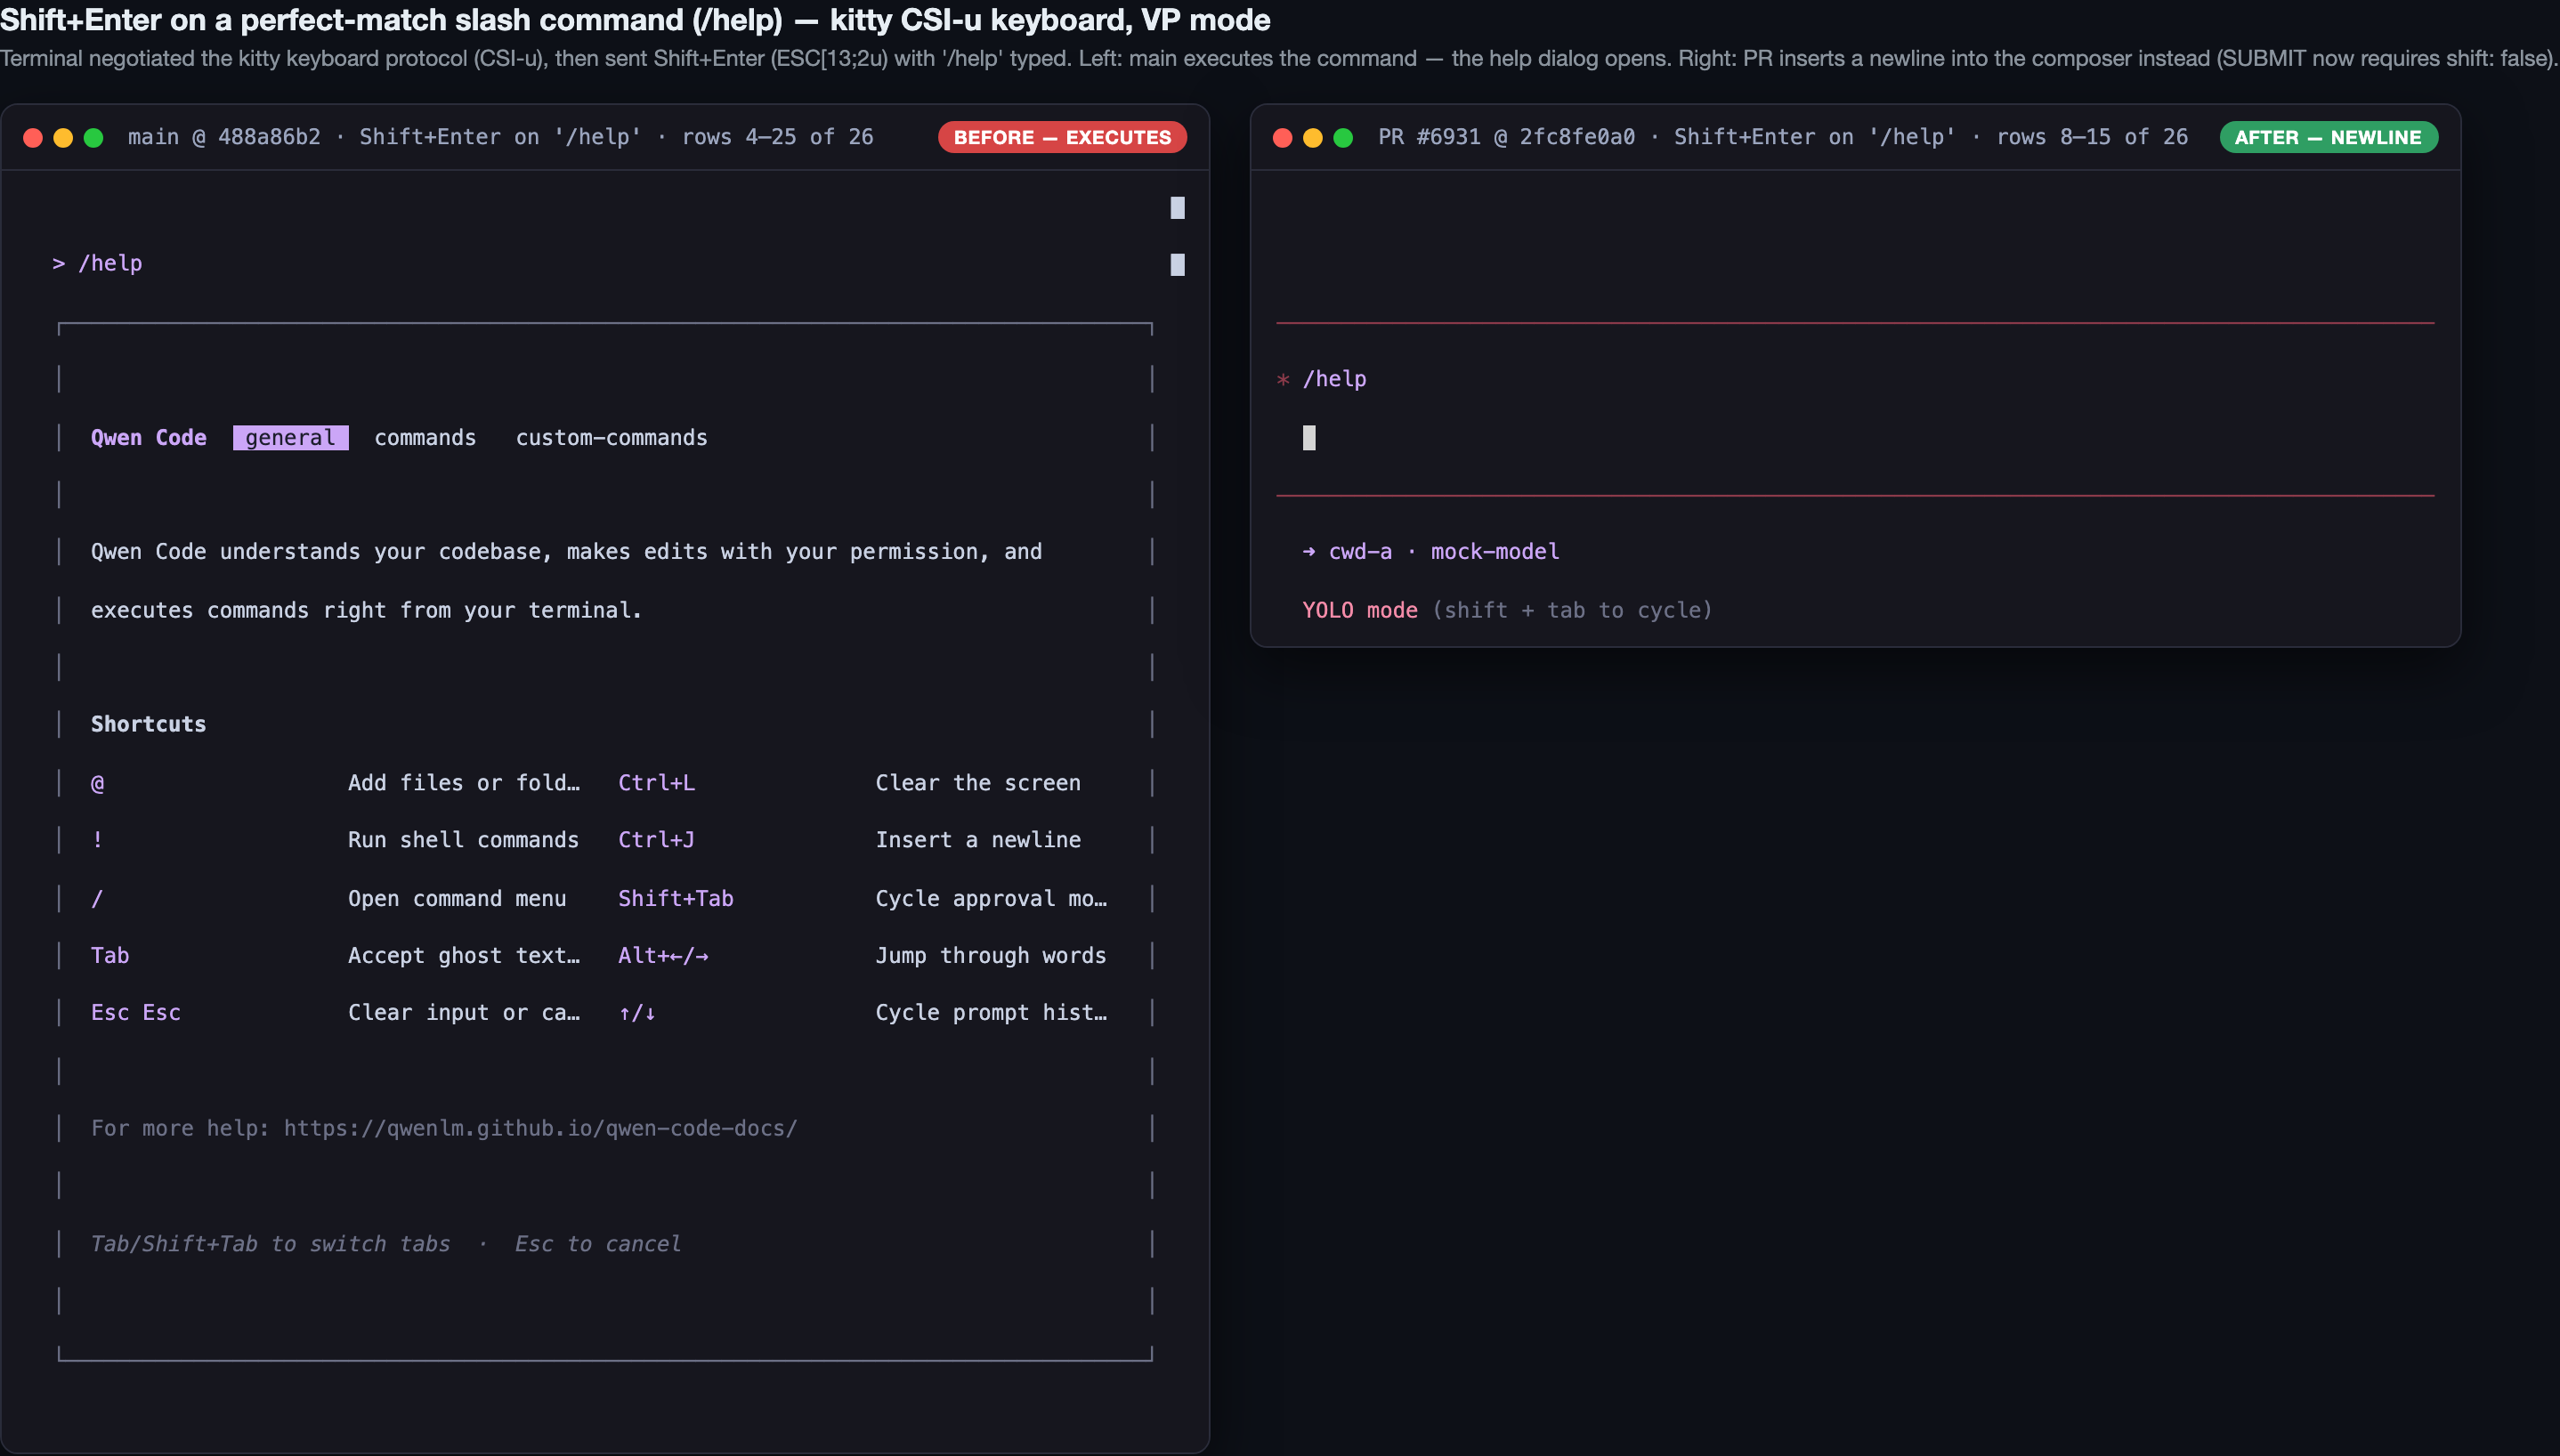Click the BEFORE — EXECUTES badge
The image size is (2560, 1456).
pyautogui.click(x=1062, y=137)
